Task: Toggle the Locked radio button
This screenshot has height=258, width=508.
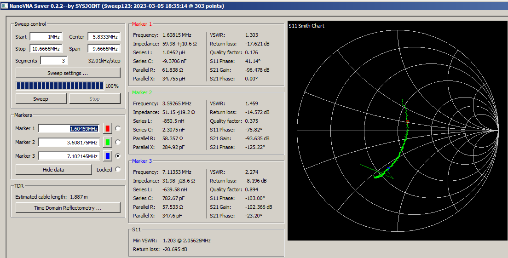Action: (x=118, y=169)
